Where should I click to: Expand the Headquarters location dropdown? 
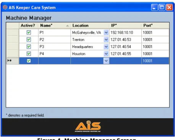coord(106,47)
